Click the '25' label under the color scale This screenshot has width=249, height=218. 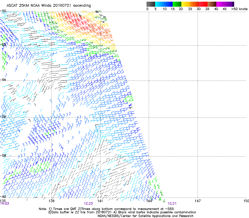190,9
